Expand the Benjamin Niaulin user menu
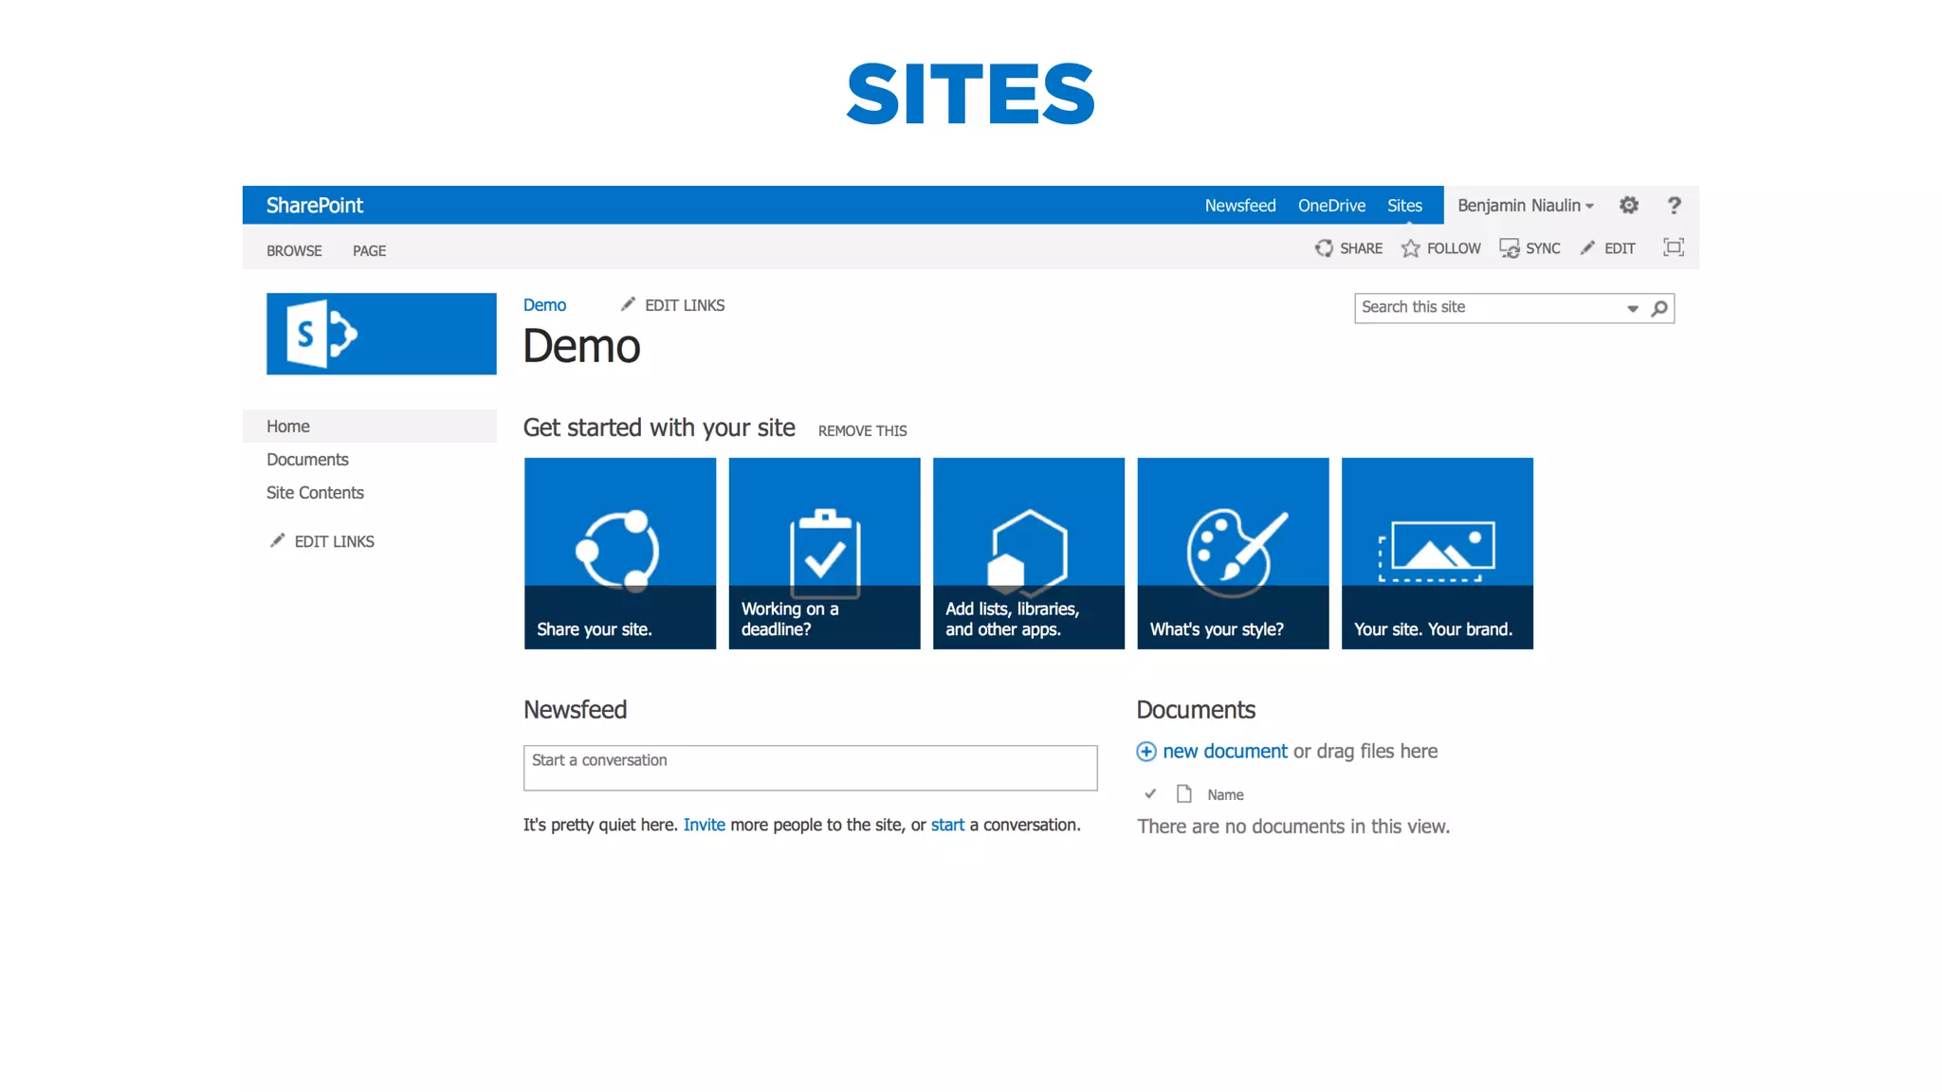The height and width of the screenshot is (1092, 1942). 1526,206
